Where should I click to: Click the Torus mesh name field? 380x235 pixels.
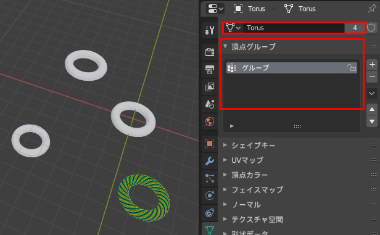pos(293,28)
